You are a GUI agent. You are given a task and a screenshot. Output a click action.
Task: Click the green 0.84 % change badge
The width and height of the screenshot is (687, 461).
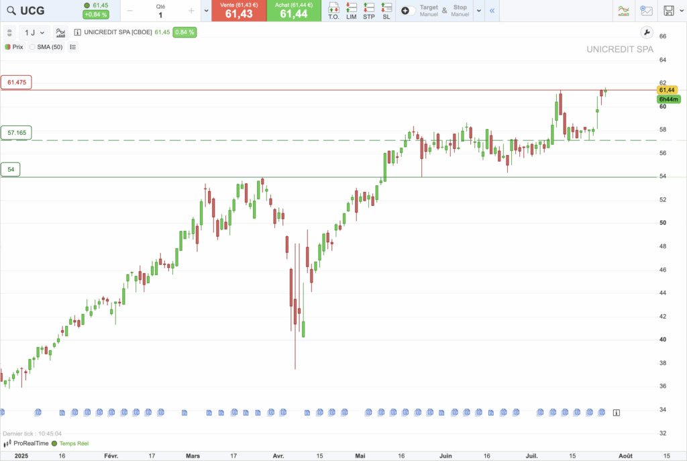coord(184,32)
